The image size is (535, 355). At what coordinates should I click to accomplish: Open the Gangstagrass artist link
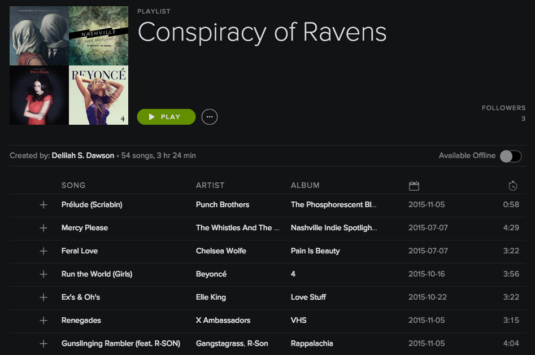pos(220,343)
